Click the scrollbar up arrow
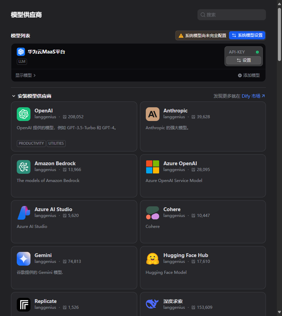The image size is (282, 316). [x=279, y=4]
